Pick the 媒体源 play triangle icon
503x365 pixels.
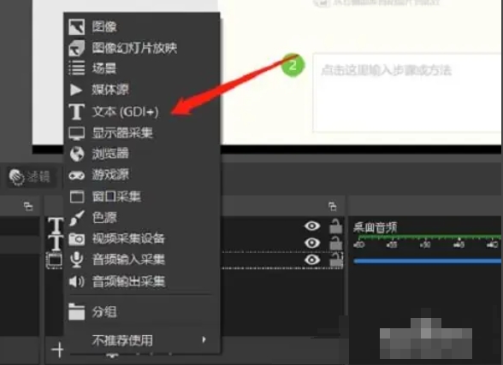point(76,90)
